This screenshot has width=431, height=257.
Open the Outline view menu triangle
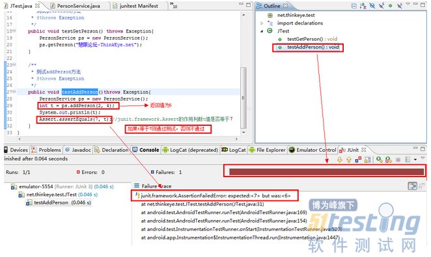coord(408,4)
